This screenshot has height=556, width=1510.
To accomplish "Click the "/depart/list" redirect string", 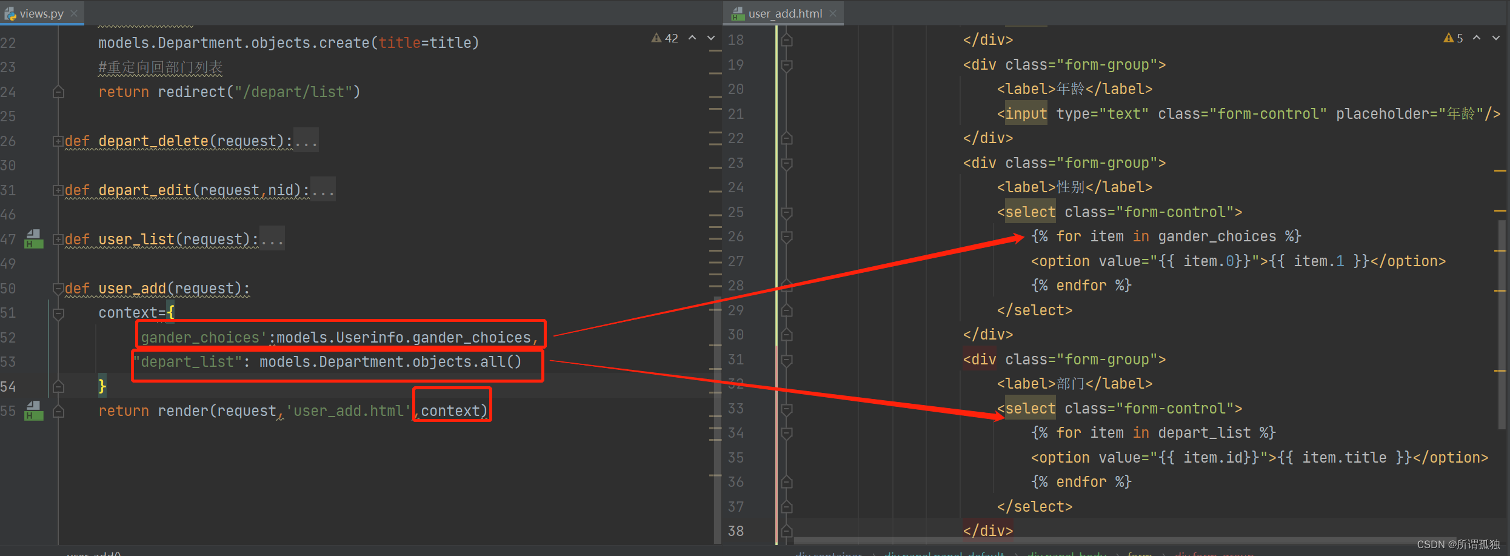I will pos(293,92).
